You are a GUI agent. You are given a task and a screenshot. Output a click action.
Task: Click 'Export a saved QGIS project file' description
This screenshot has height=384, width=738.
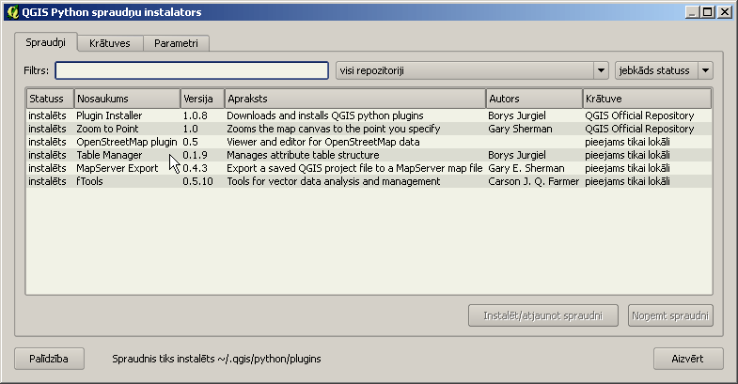(354, 168)
